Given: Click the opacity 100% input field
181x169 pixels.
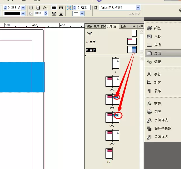Looking at the screenshot, I should pos(39,13).
